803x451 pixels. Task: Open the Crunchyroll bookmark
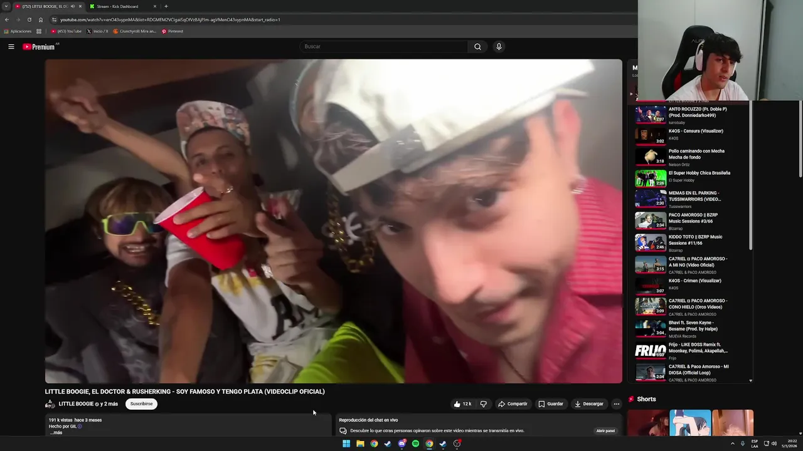click(x=134, y=31)
